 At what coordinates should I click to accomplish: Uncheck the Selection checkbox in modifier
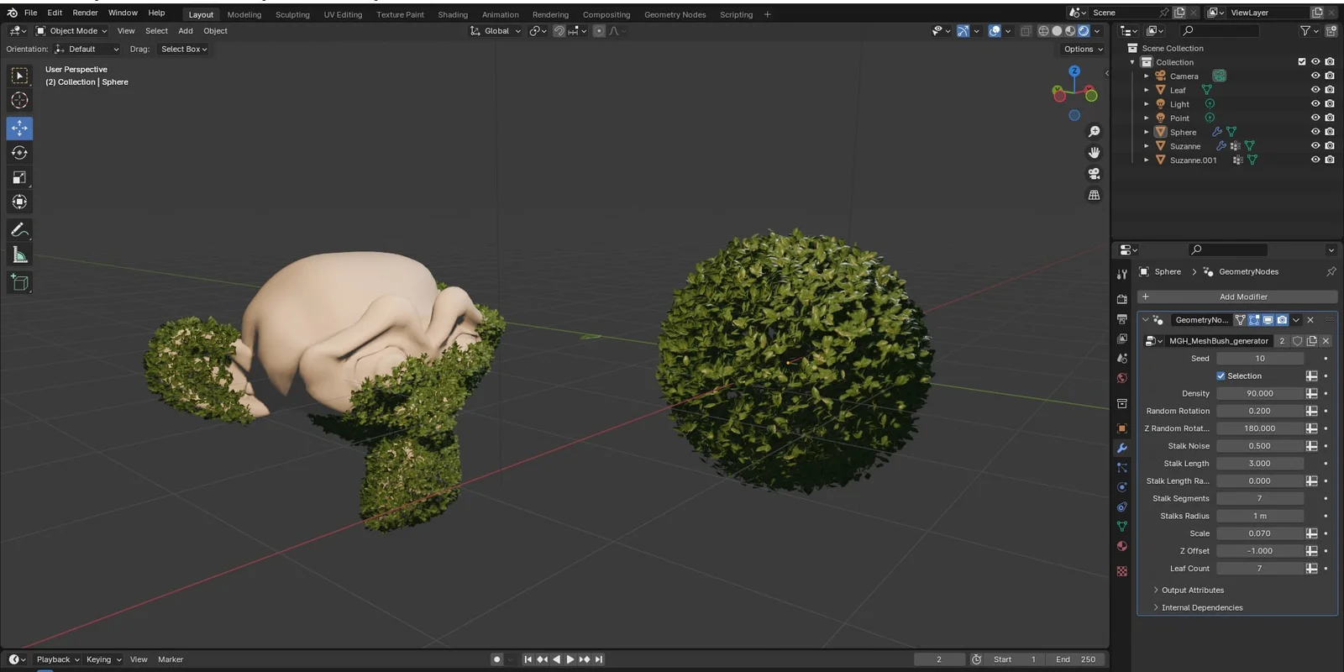point(1221,375)
